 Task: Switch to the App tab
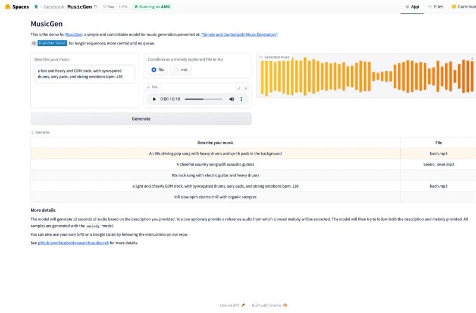412,7
